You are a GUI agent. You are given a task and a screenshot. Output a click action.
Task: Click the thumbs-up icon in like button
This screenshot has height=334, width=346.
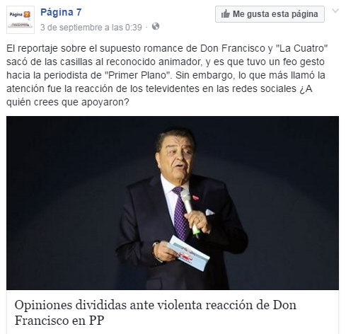226,14
